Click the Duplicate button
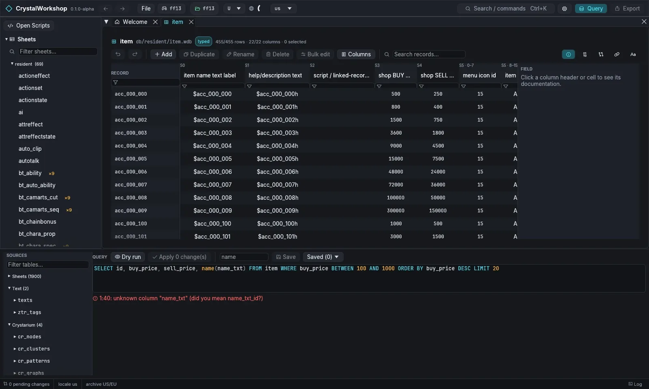This screenshot has width=649, height=389. 199,54
